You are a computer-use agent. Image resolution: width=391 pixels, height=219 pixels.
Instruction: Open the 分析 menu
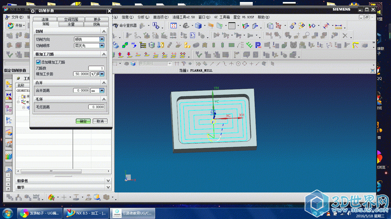pos(143,17)
